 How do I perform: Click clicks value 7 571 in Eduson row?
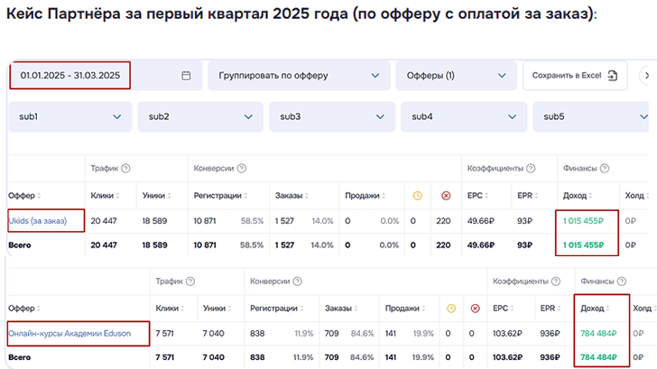tap(164, 334)
